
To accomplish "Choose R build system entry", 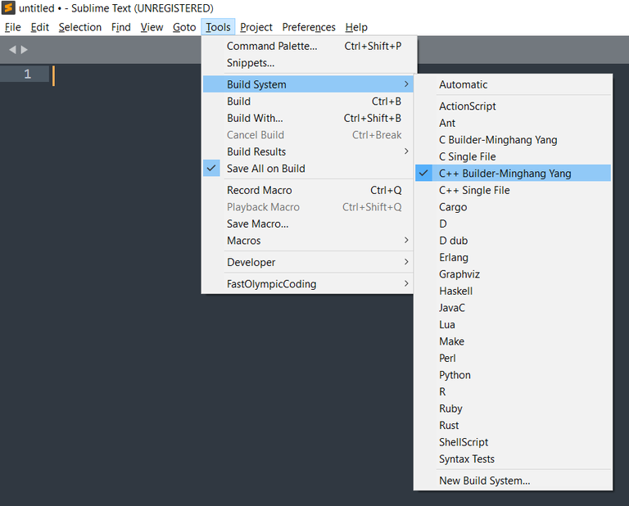I will pyautogui.click(x=513, y=391).
